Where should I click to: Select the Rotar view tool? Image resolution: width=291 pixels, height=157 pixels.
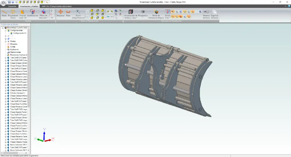coord(68,13)
